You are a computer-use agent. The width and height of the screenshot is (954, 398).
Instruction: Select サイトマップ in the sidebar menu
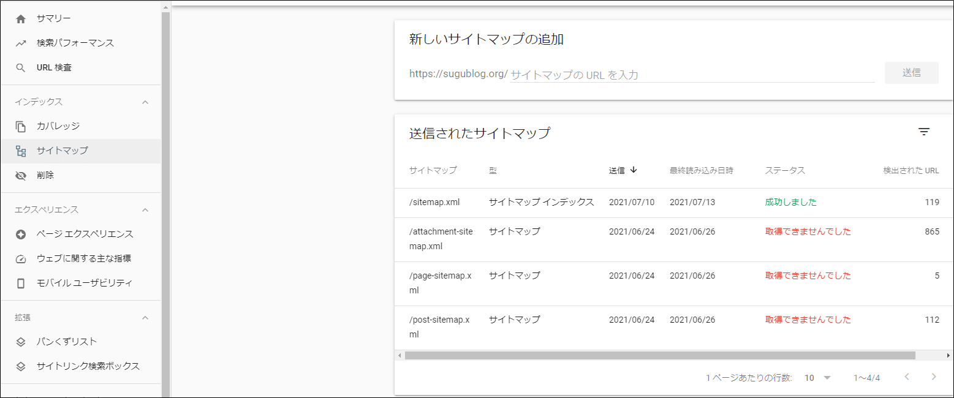click(x=62, y=151)
